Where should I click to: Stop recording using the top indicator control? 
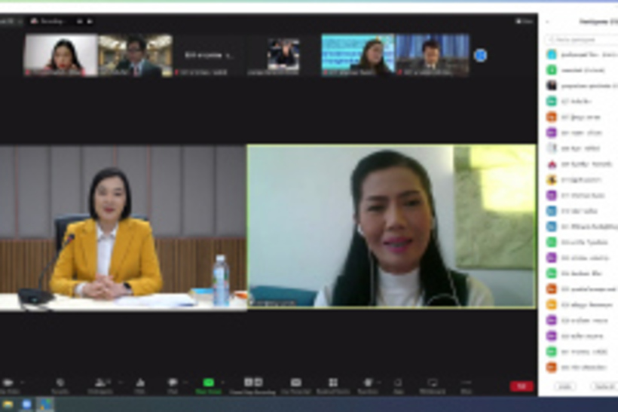click(90, 21)
